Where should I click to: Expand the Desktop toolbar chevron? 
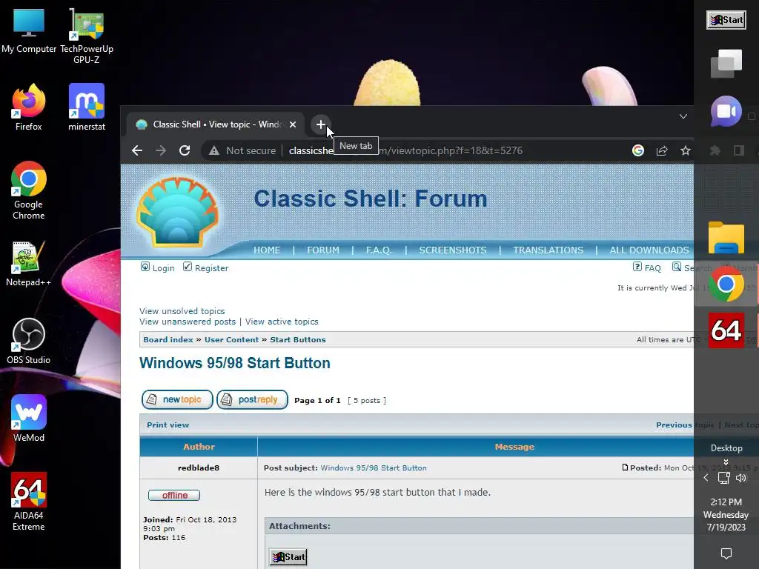(726, 462)
